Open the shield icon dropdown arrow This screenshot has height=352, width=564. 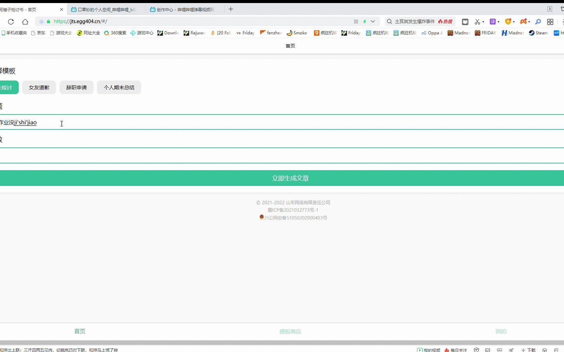coord(514,22)
